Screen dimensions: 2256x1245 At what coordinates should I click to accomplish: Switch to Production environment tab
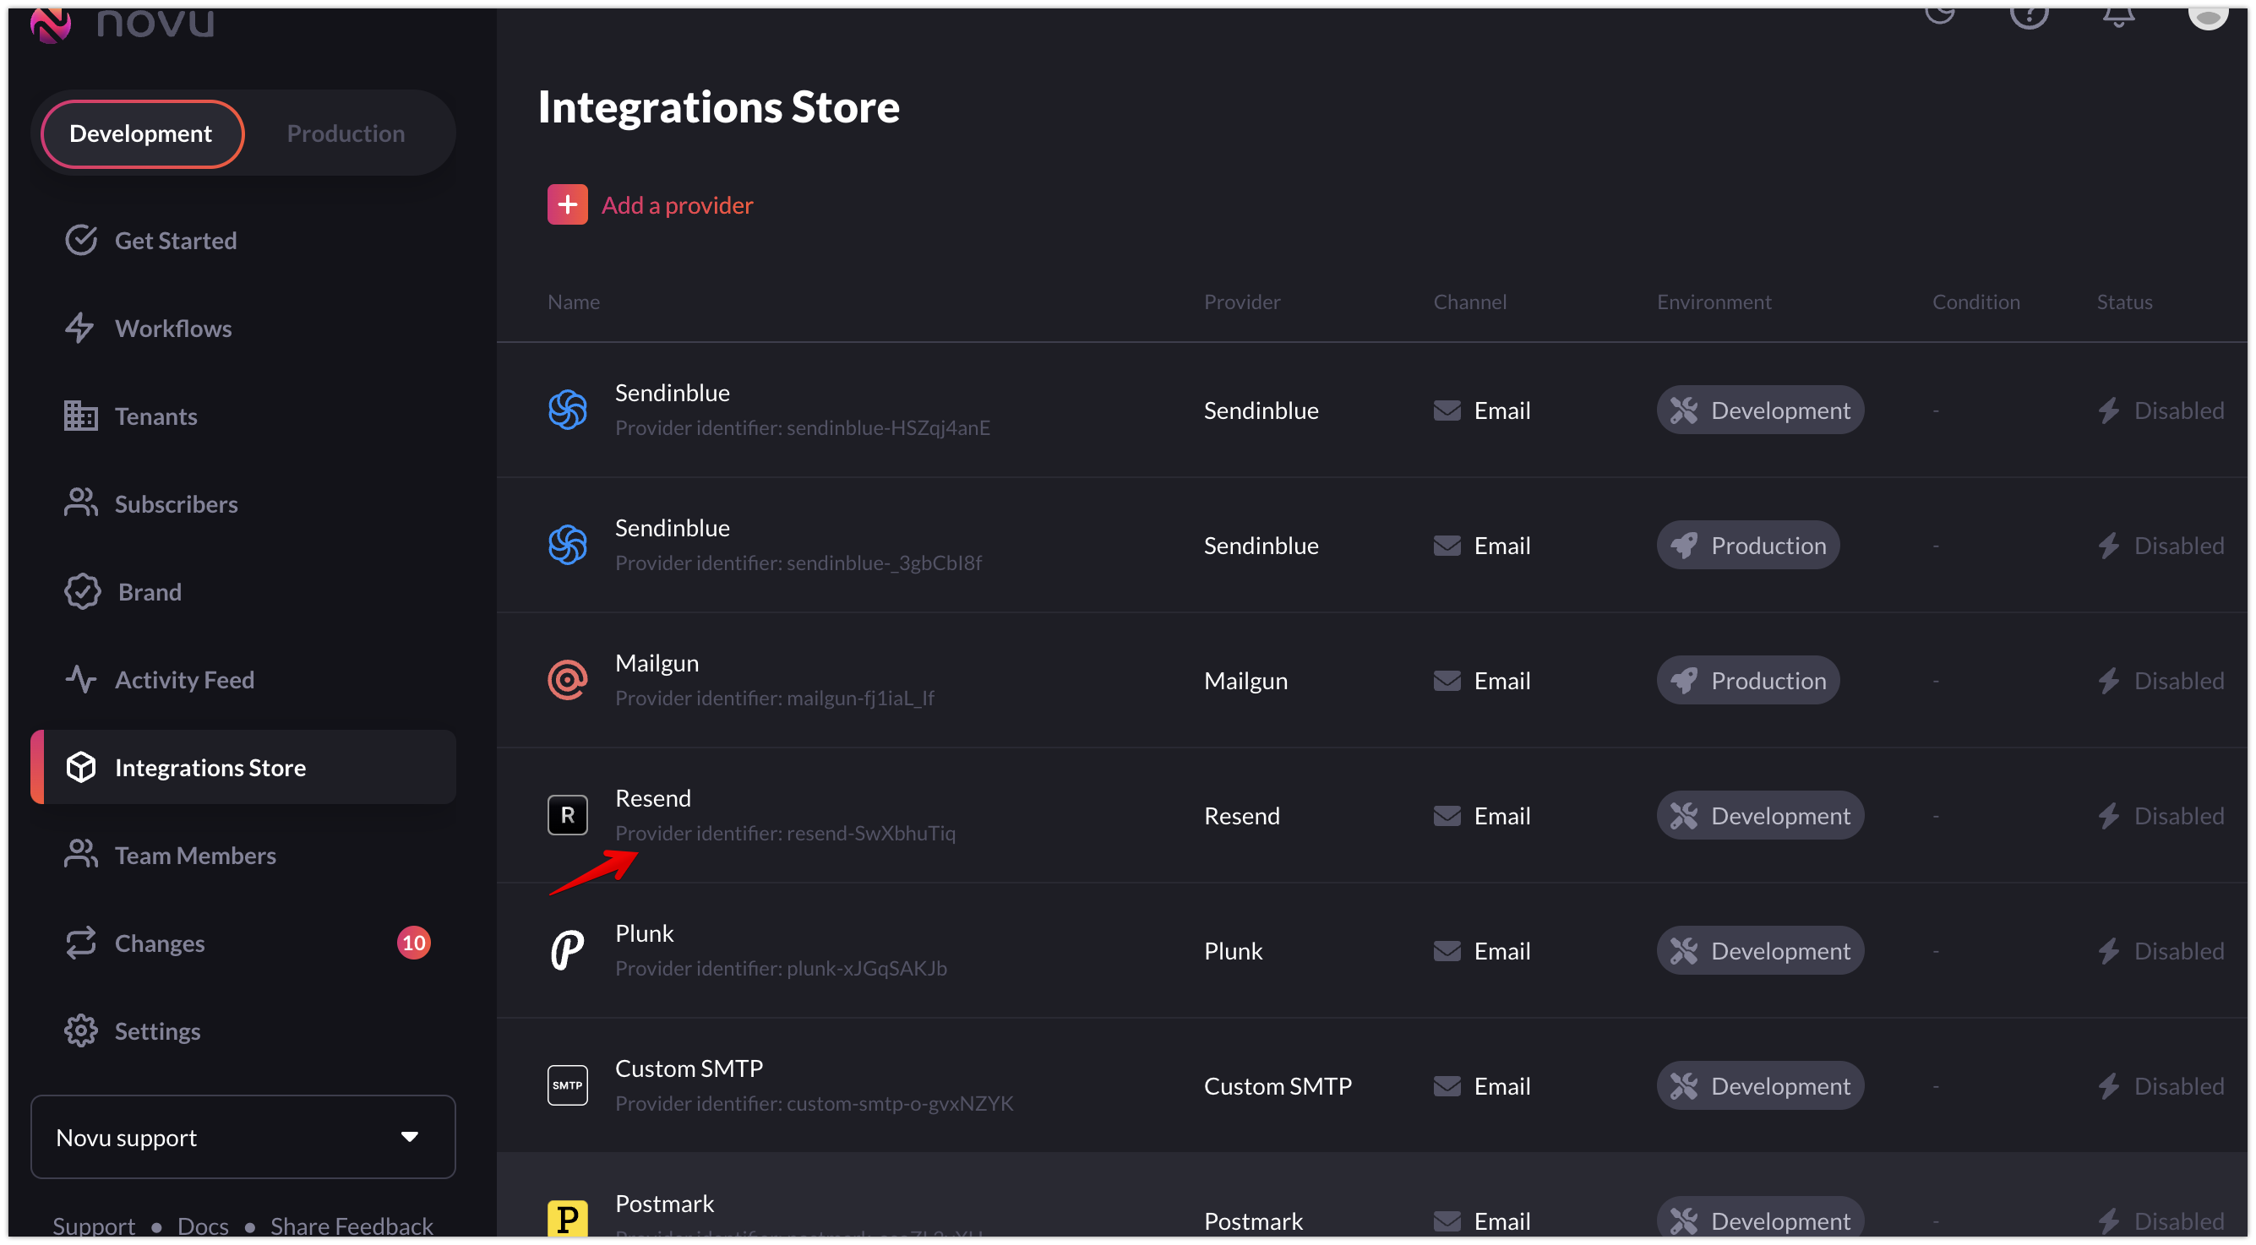coord(345,133)
